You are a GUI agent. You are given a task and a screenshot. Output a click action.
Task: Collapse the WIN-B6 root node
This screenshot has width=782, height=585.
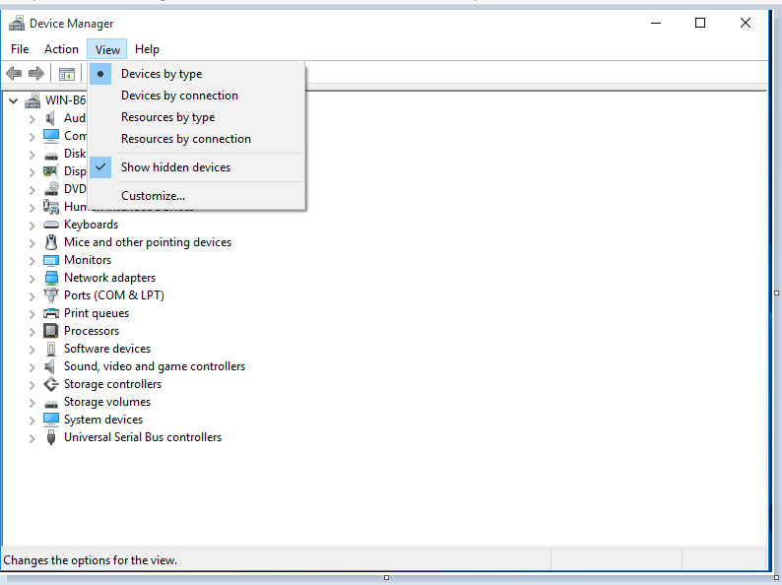click(14, 100)
